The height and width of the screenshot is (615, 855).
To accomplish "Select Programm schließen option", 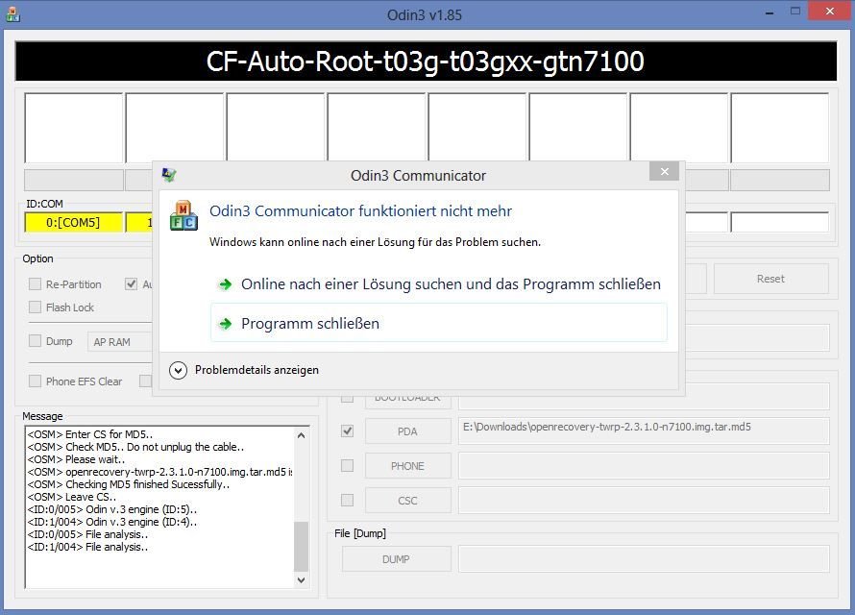I will point(439,323).
